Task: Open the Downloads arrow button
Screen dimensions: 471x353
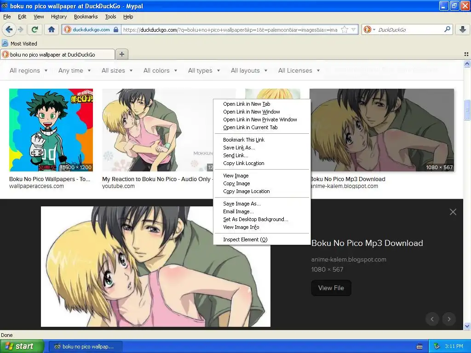Action: [463, 29]
